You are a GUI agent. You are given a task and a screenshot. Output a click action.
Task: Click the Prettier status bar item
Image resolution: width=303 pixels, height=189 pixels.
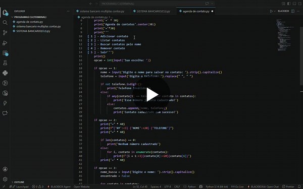[288, 186]
